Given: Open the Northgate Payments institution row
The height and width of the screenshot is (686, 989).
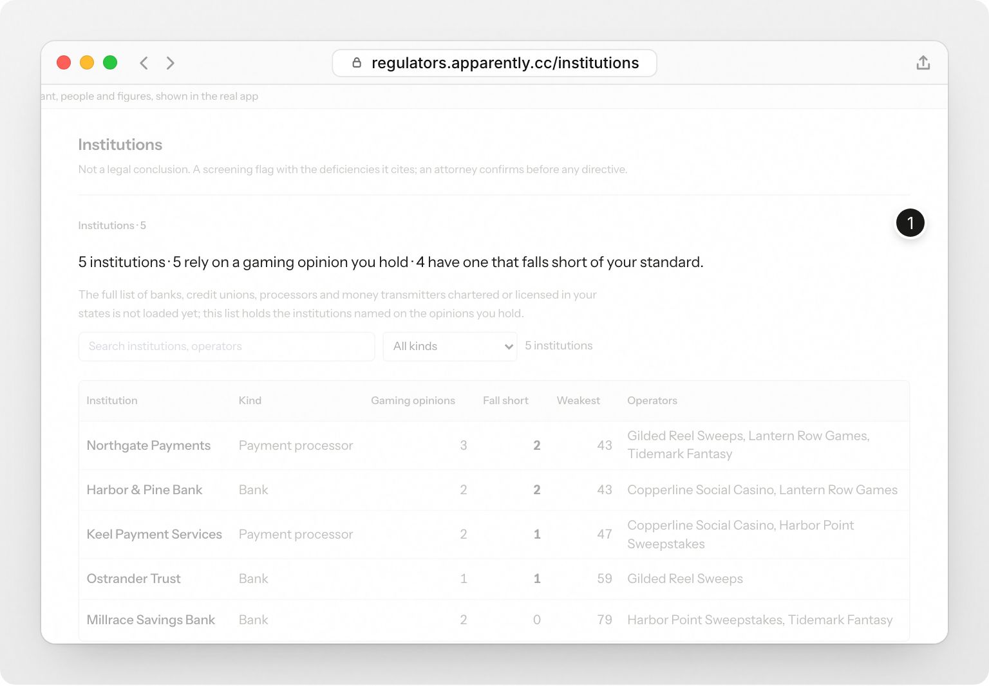Looking at the screenshot, I should pyautogui.click(x=494, y=445).
